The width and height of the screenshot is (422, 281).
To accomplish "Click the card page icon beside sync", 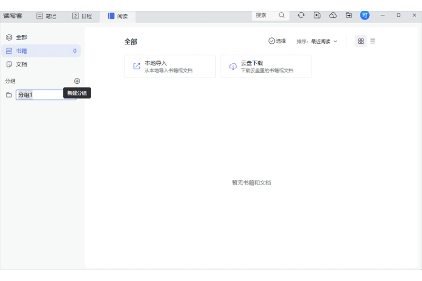I will tap(317, 15).
